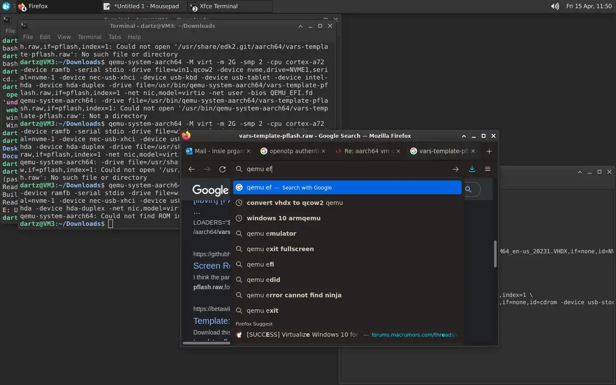
Task: Switch to the Re: aarch64 vm tab
Action: pyautogui.click(x=368, y=151)
